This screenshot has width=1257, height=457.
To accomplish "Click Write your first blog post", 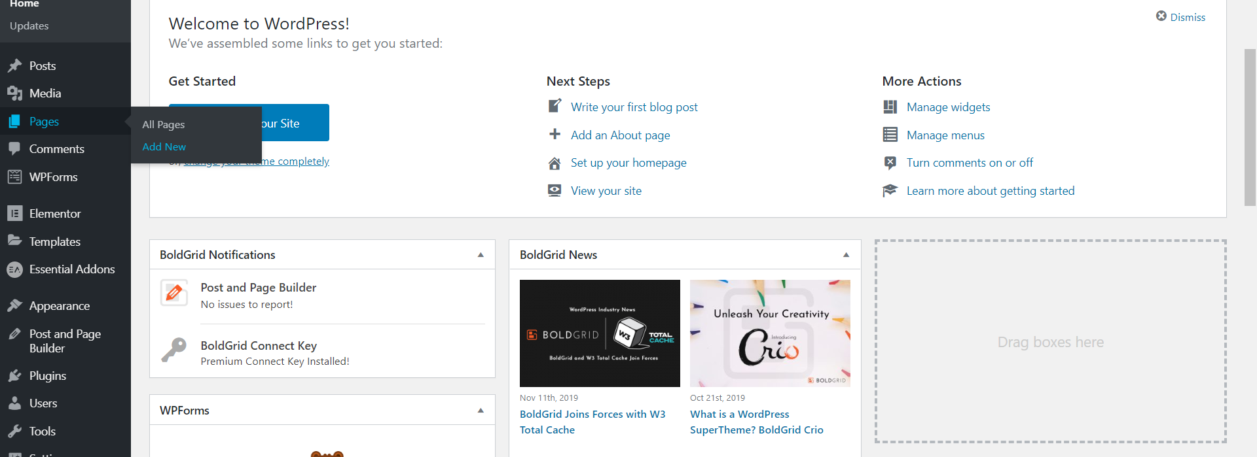I will click(x=634, y=107).
